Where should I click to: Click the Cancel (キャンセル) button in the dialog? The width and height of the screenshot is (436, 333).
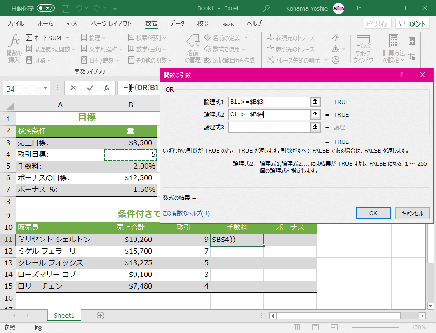tap(412, 213)
